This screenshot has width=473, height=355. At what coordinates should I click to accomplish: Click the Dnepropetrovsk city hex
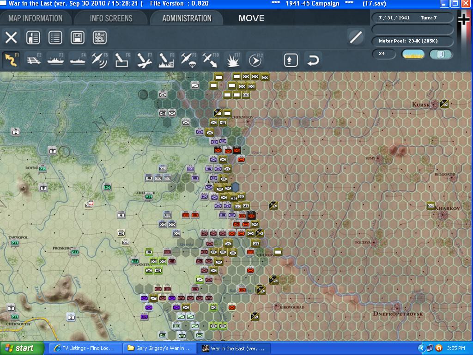[397, 307]
